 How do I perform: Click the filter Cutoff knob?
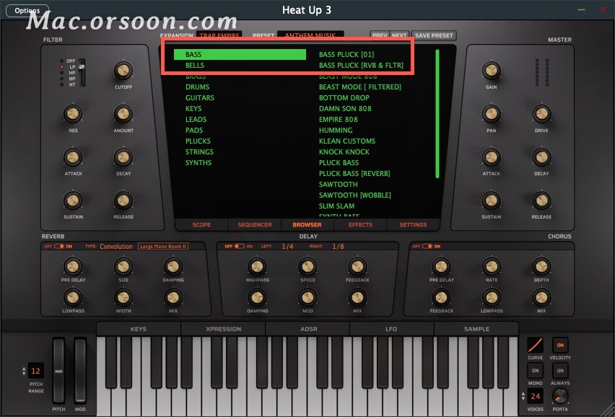point(123,71)
